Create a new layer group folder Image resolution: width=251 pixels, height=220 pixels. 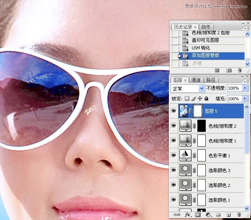coord(218,215)
